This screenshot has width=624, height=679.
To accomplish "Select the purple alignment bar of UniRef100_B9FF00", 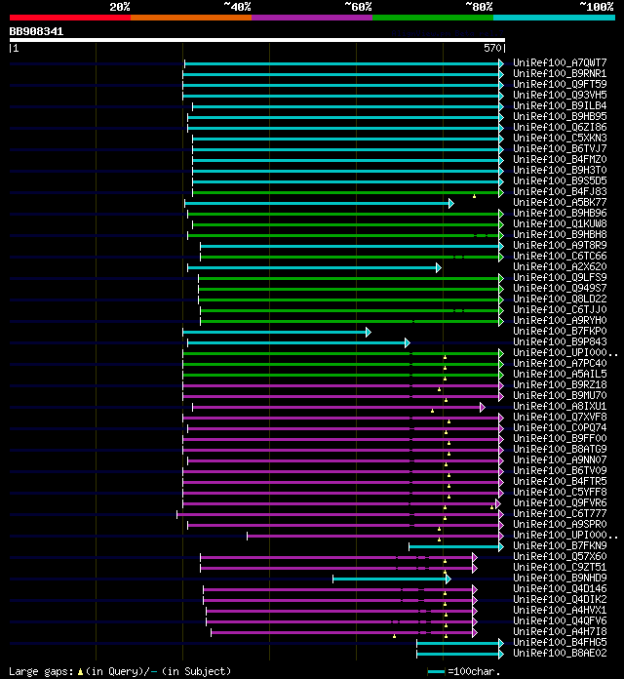I will coord(343,439).
